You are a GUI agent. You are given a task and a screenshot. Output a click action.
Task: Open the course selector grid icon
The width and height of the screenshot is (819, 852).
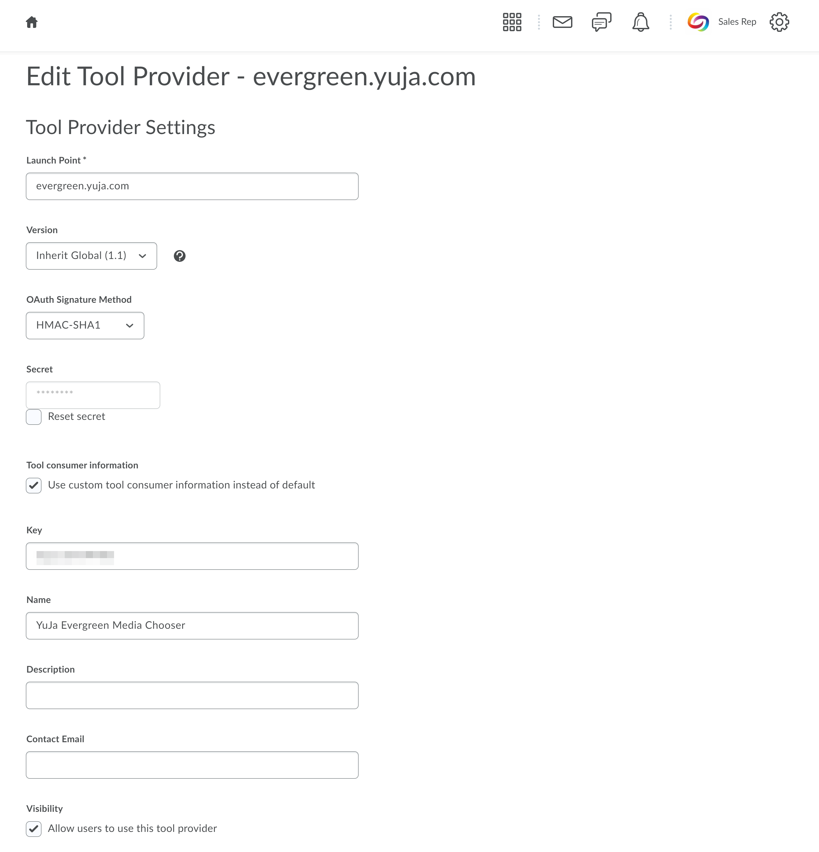[512, 22]
